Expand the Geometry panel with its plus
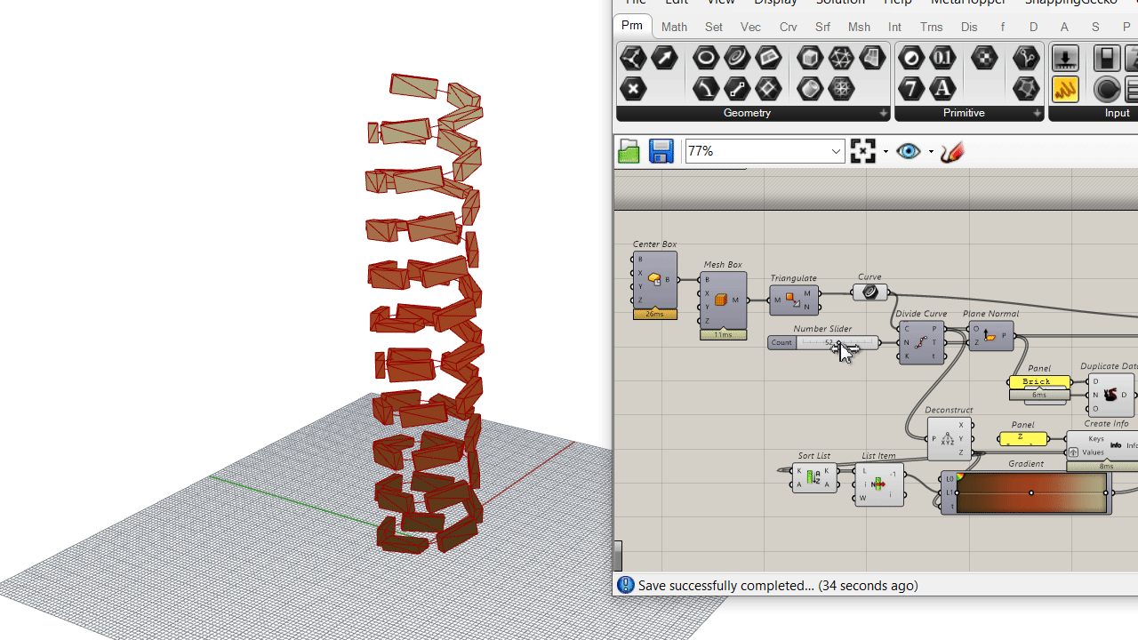 [883, 114]
